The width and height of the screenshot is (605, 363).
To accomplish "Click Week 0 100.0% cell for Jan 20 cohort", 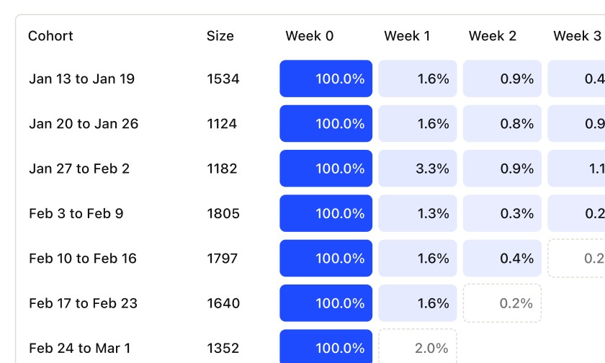I will click(326, 124).
